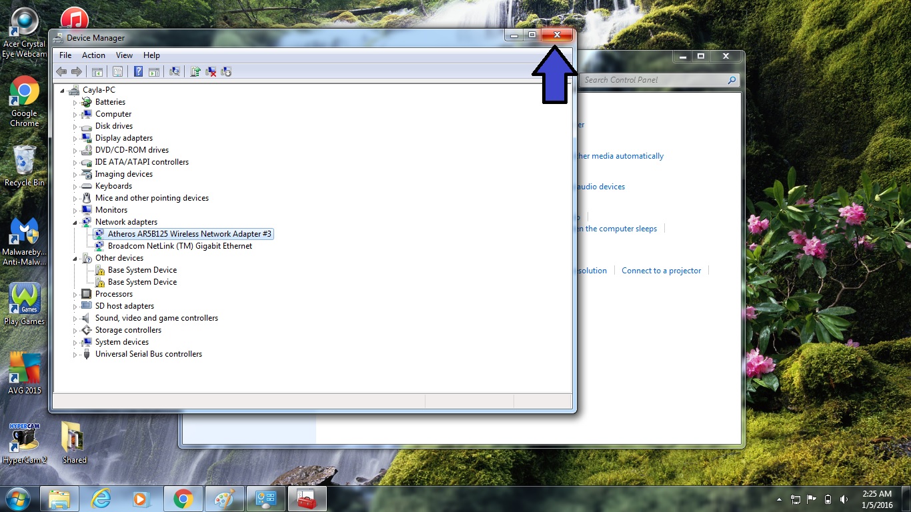Open the Acer Crystal Eye Webcam desktop shortcut
Image resolution: width=911 pixels, height=512 pixels.
pos(25,33)
